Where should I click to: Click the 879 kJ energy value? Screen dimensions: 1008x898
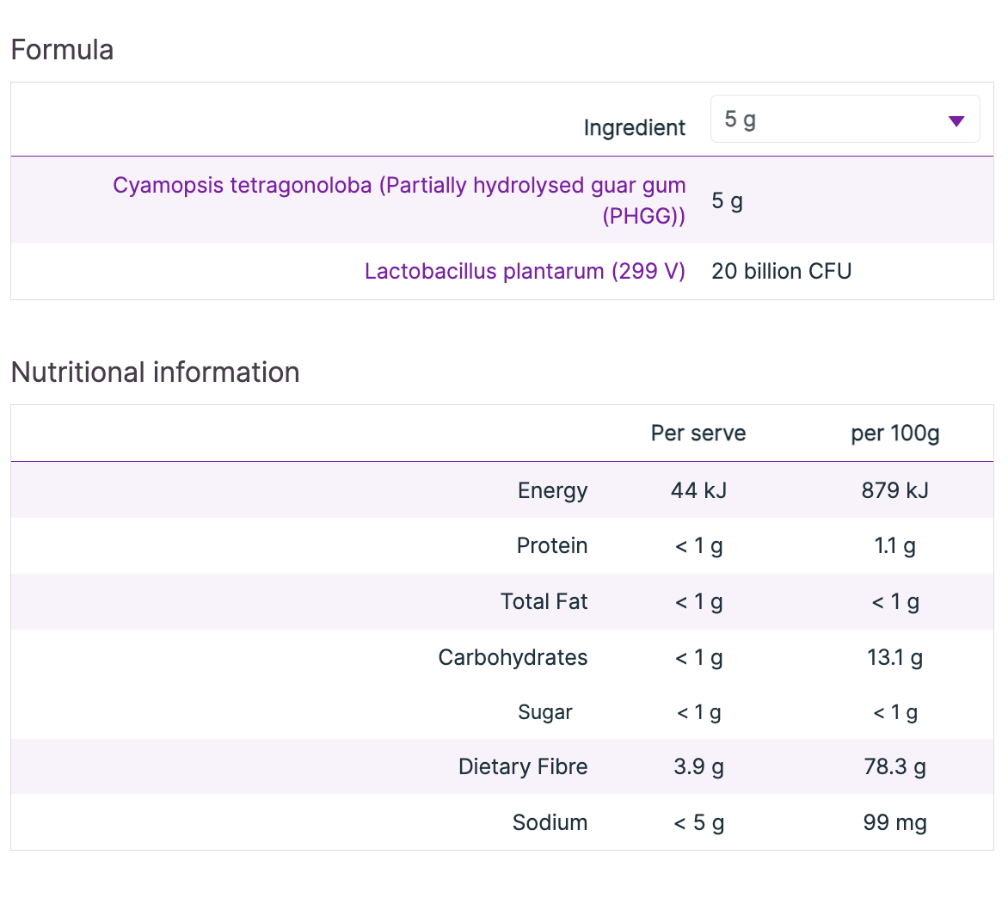894,490
